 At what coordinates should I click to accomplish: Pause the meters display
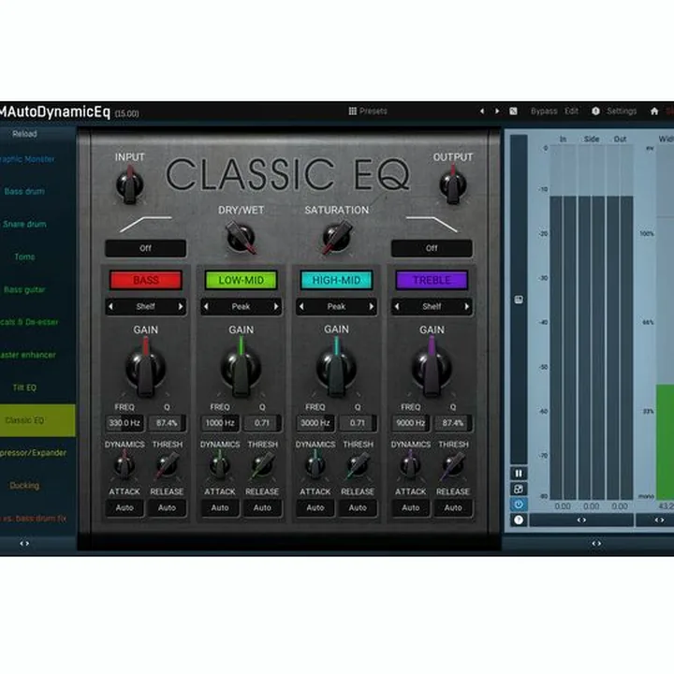tap(519, 474)
